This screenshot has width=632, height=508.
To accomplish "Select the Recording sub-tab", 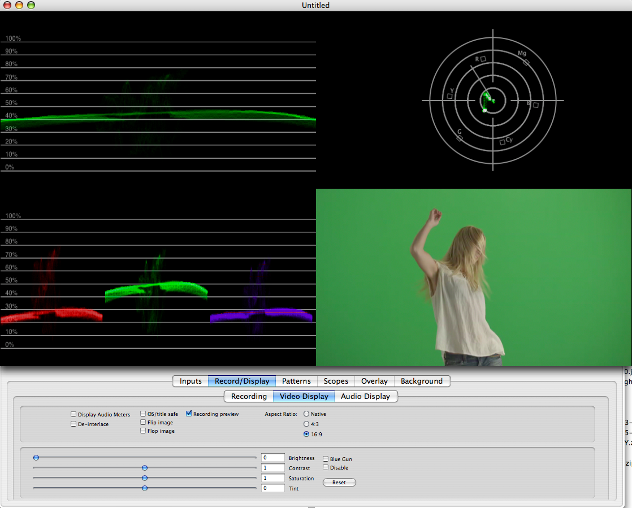I will (x=249, y=397).
